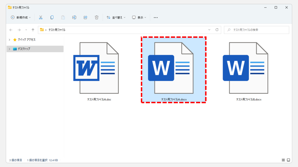Screen dimensions: 298x167
Task: Open the 表示 view dropdown
Action: click(x=139, y=17)
